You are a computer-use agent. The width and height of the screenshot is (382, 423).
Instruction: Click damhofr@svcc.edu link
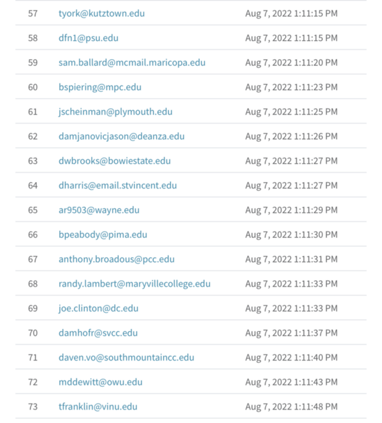[98, 332]
